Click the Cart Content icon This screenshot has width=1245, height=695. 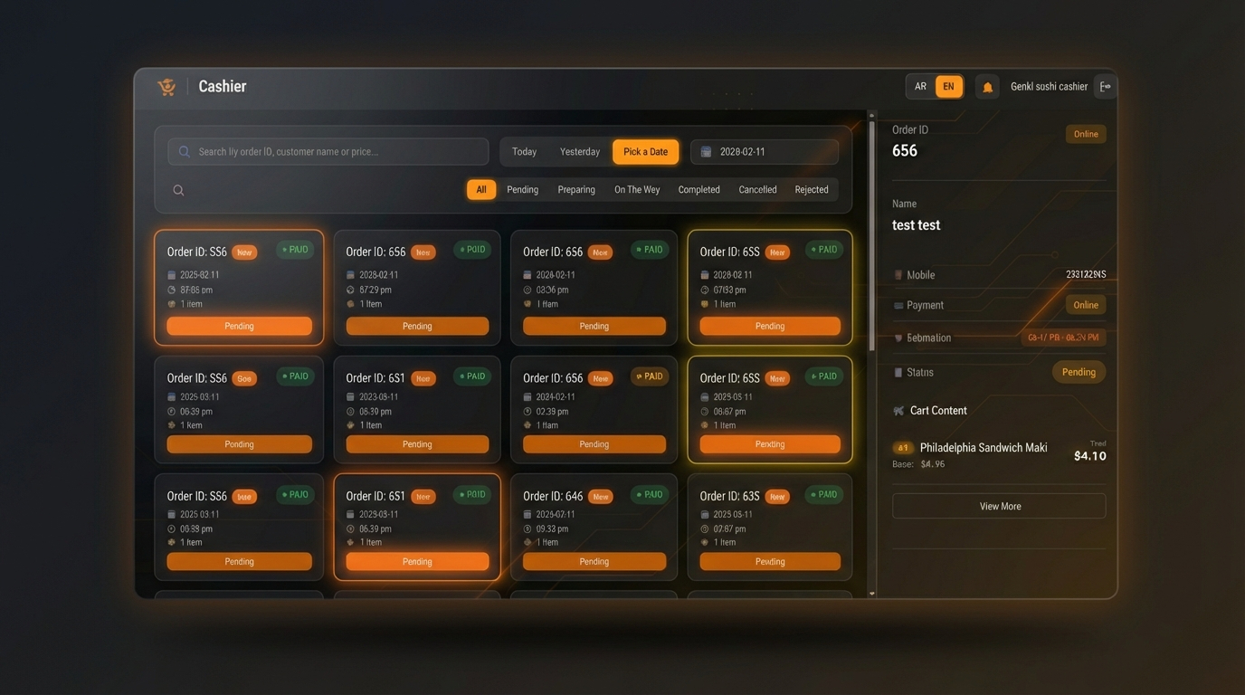(x=898, y=411)
